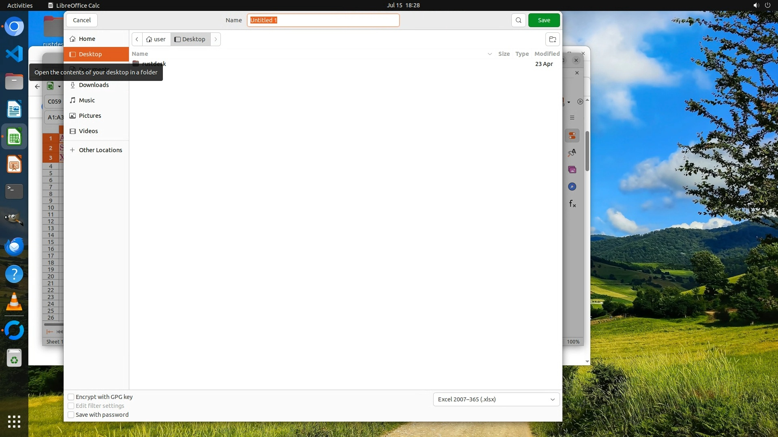Launch Visual Studio Code from dock
The height and width of the screenshot is (437, 778).
pyautogui.click(x=14, y=54)
